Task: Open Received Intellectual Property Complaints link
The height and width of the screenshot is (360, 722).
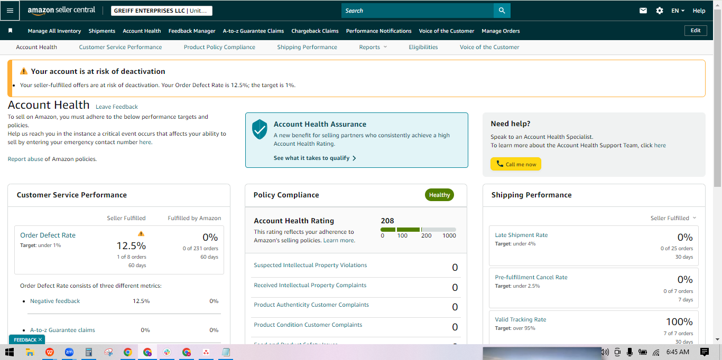Action: (310, 285)
